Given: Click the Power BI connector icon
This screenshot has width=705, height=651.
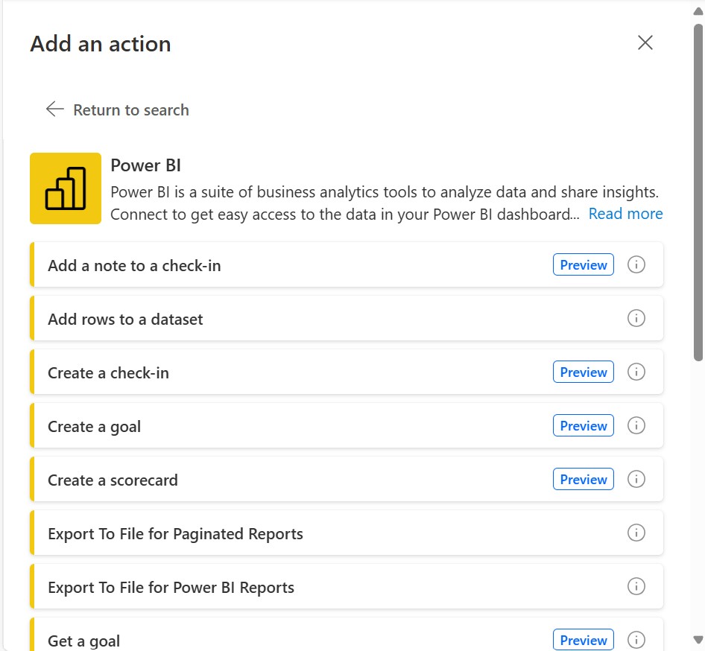Looking at the screenshot, I should click(65, 188).
